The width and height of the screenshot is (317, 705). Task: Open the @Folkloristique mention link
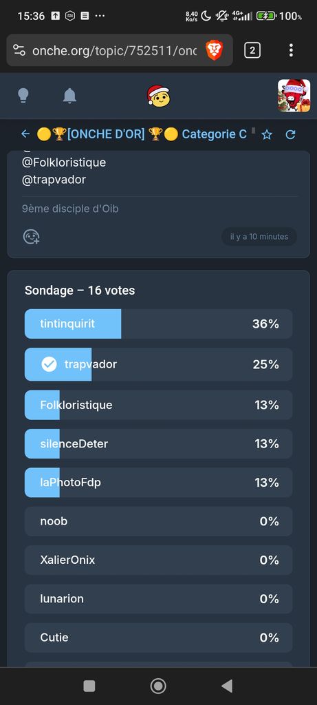click(64, 162)
